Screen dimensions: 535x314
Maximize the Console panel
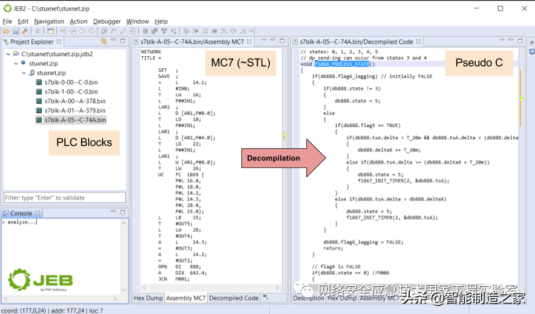122,213
